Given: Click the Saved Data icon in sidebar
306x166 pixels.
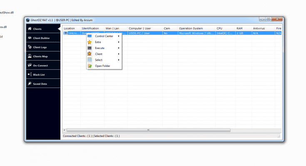Looking at the screenshot, I should [x=30, y=83].
